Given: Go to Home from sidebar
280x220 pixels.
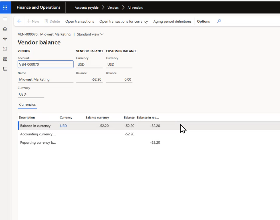Looking at the screenshot, I should (x=5, y=29).
